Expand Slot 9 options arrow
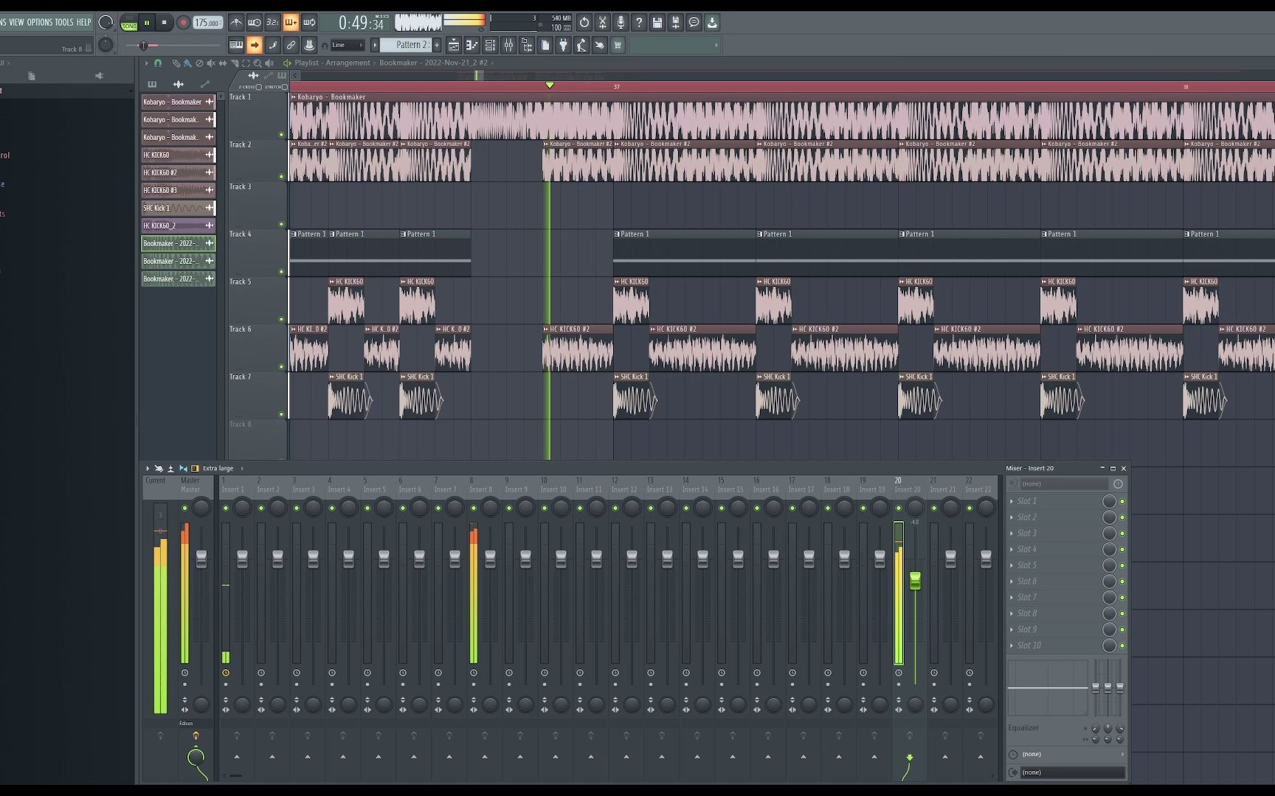This screenshot has width=1275, height=796. [x=1012, y=629]
